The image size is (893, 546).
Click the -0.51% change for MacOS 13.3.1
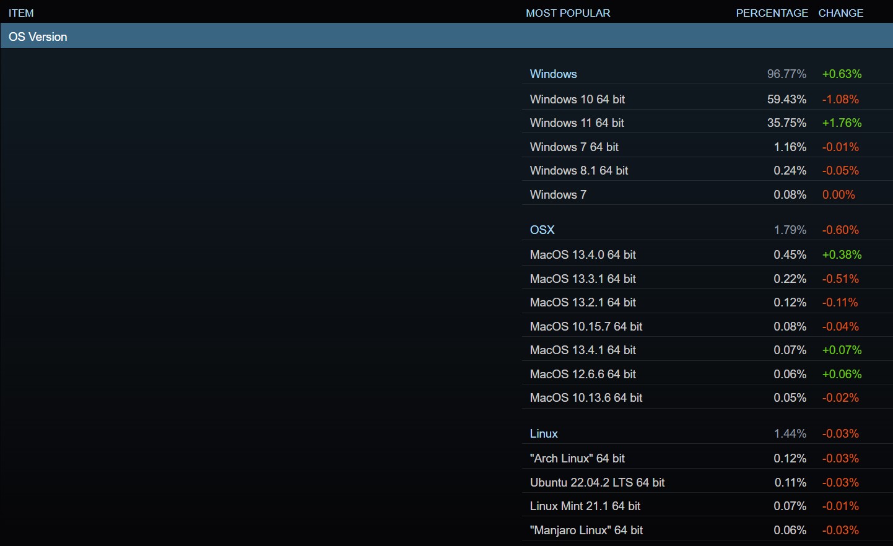pyautogui.click(x=840, y=279)
